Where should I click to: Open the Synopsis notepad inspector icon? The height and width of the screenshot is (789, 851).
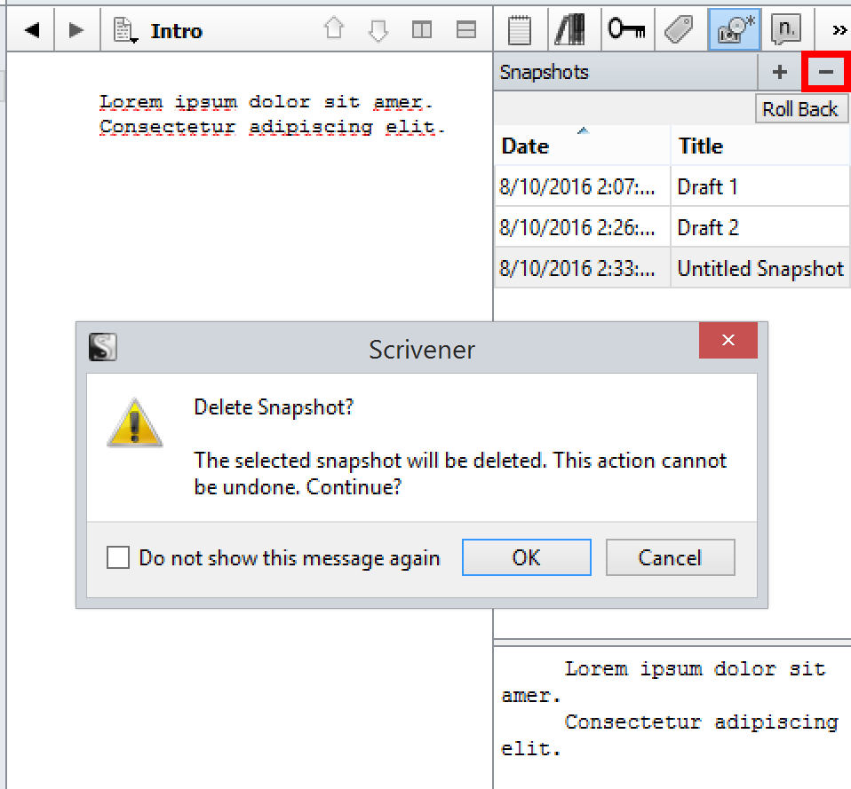(520, 30)
